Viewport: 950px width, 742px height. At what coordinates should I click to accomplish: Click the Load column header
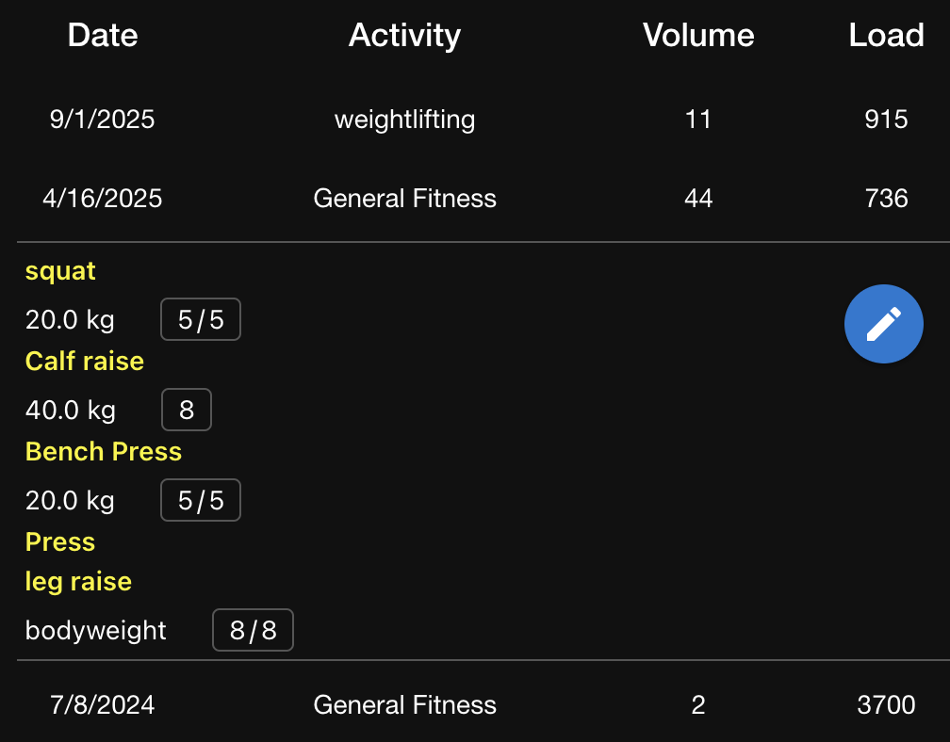[x=886, y=36]
